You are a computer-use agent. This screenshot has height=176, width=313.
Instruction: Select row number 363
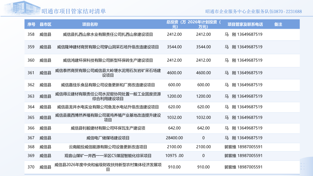click(31, 96)
